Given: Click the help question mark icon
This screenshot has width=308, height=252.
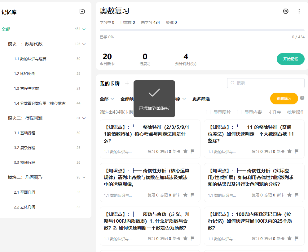Looking at the screenshot, I should coord(302,98).
